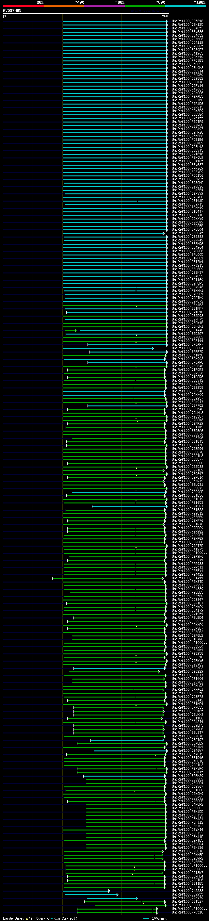Open hit UniRef100_O04053

pos(187,28)
